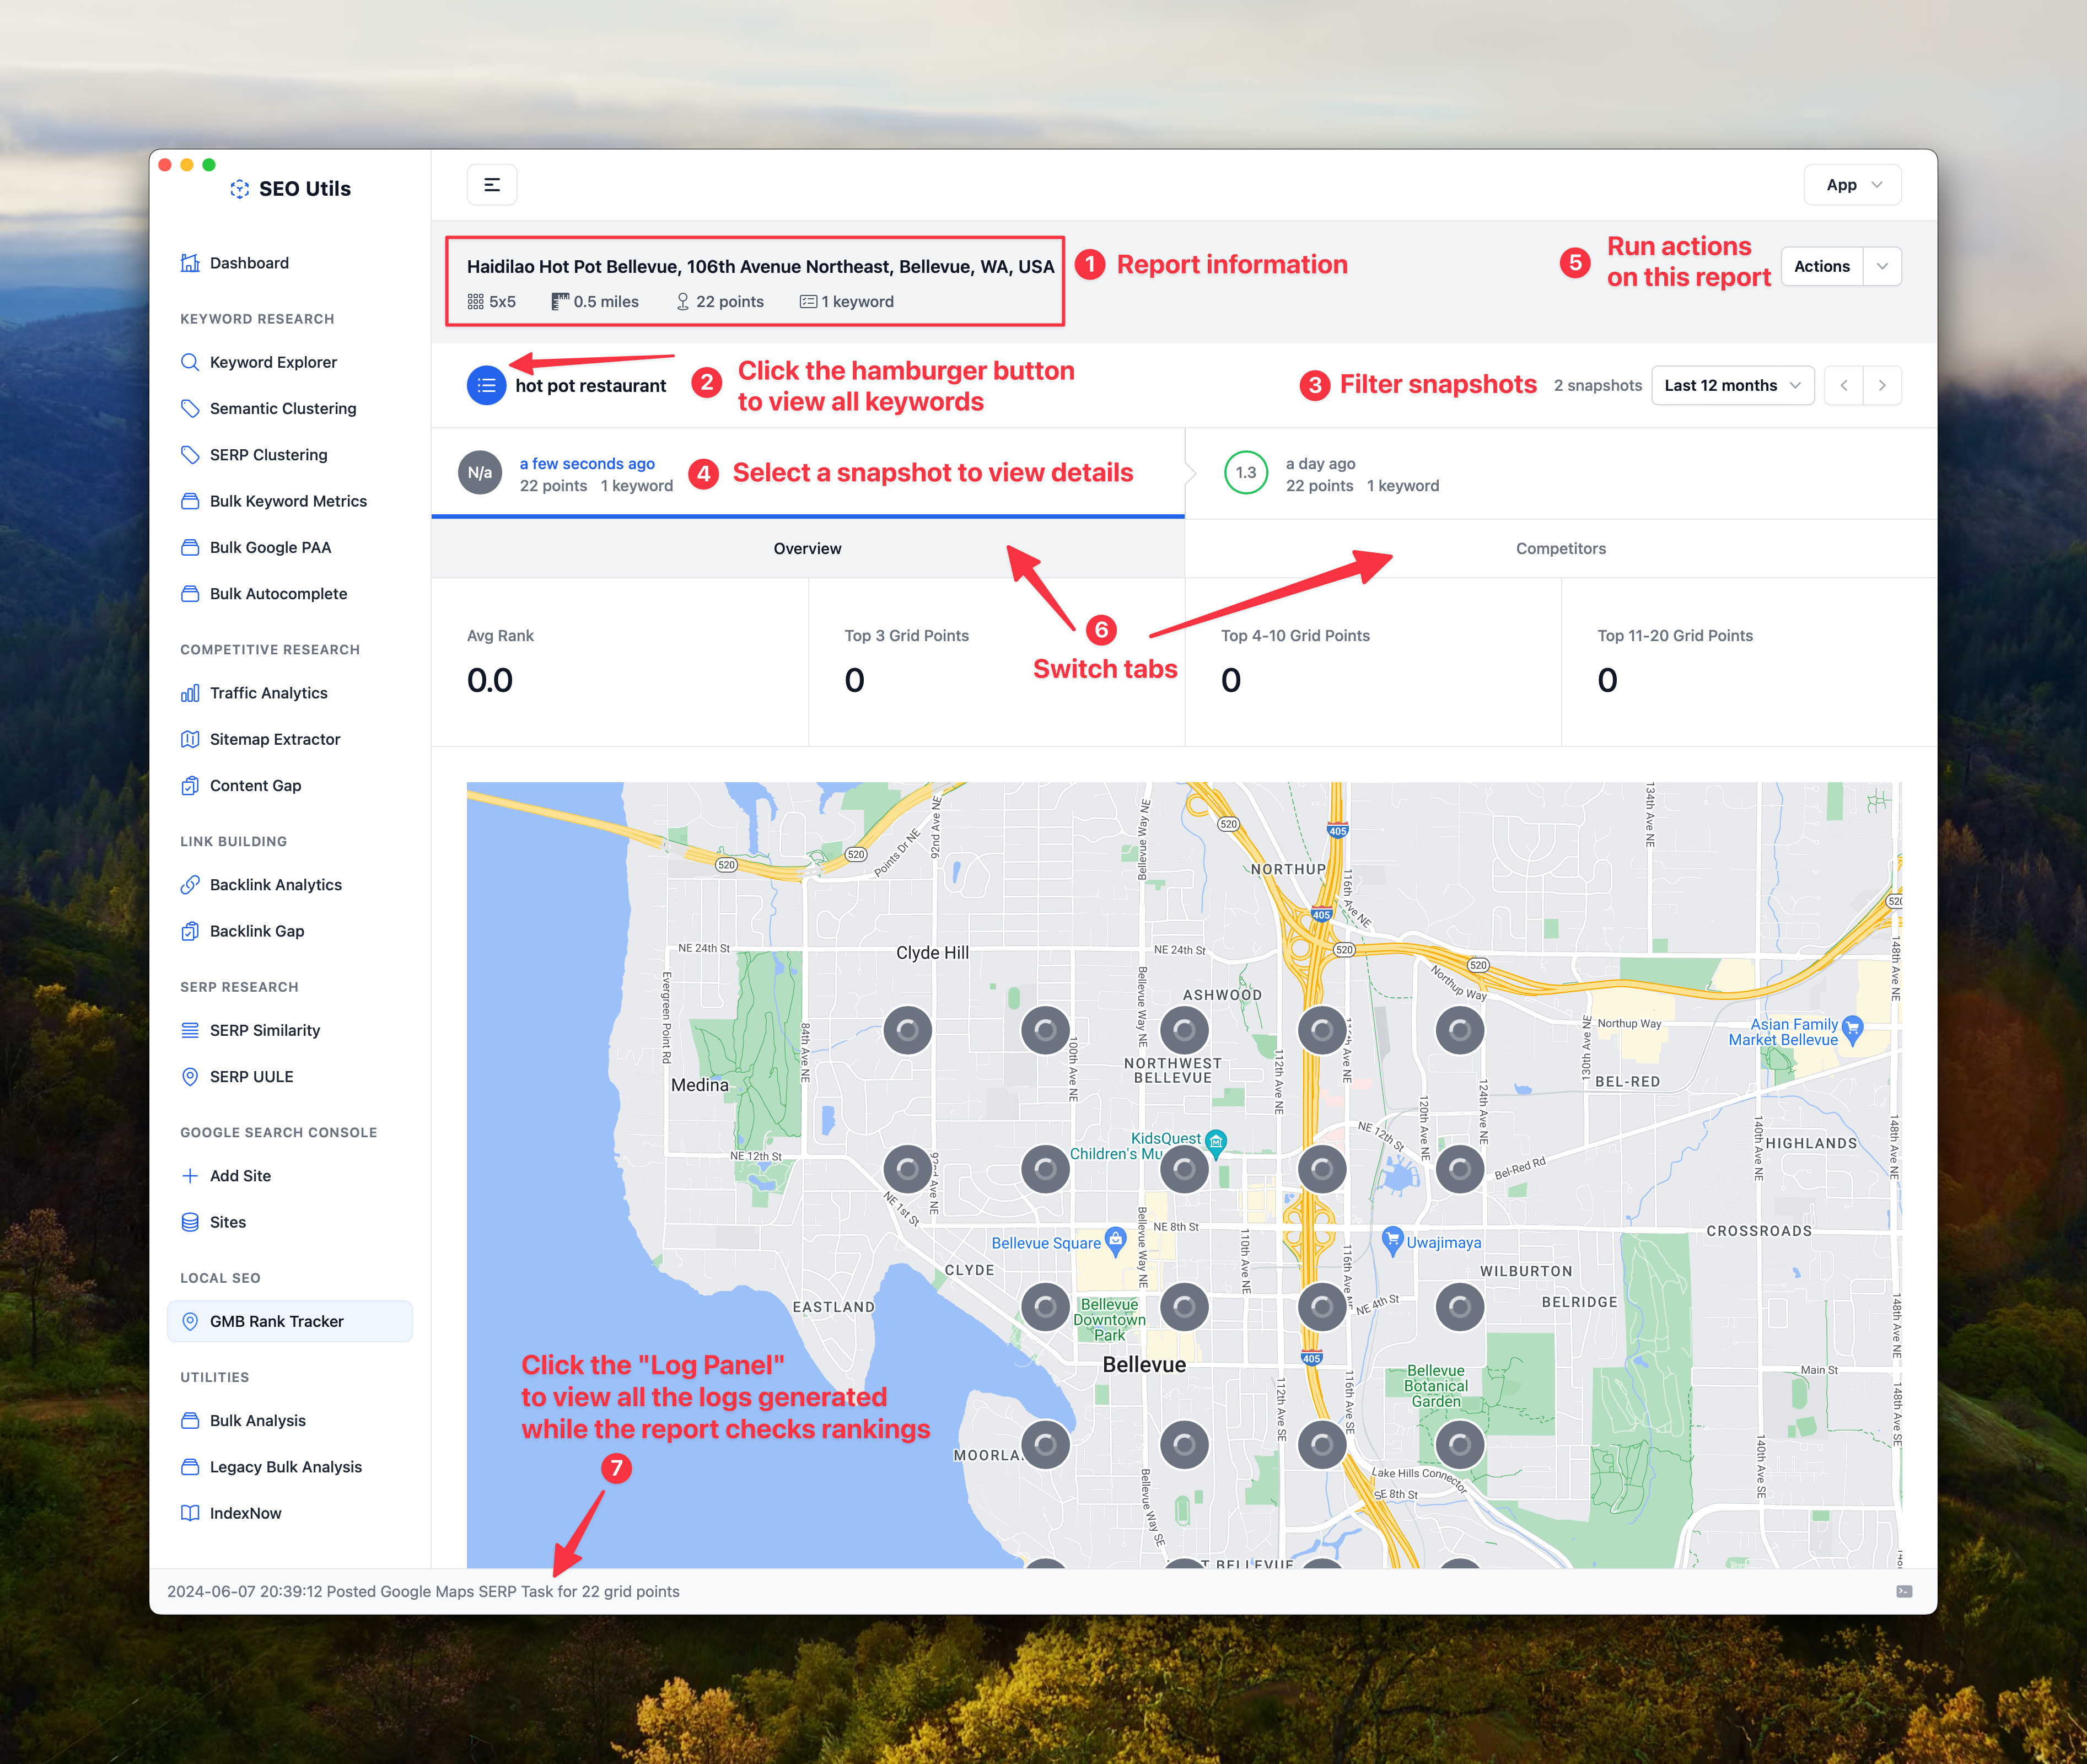Switch to the Competitors tab
2087x1764 pixels.
pos(1560,549)
